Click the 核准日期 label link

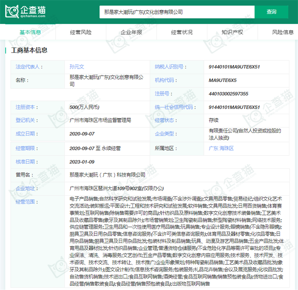25,162
